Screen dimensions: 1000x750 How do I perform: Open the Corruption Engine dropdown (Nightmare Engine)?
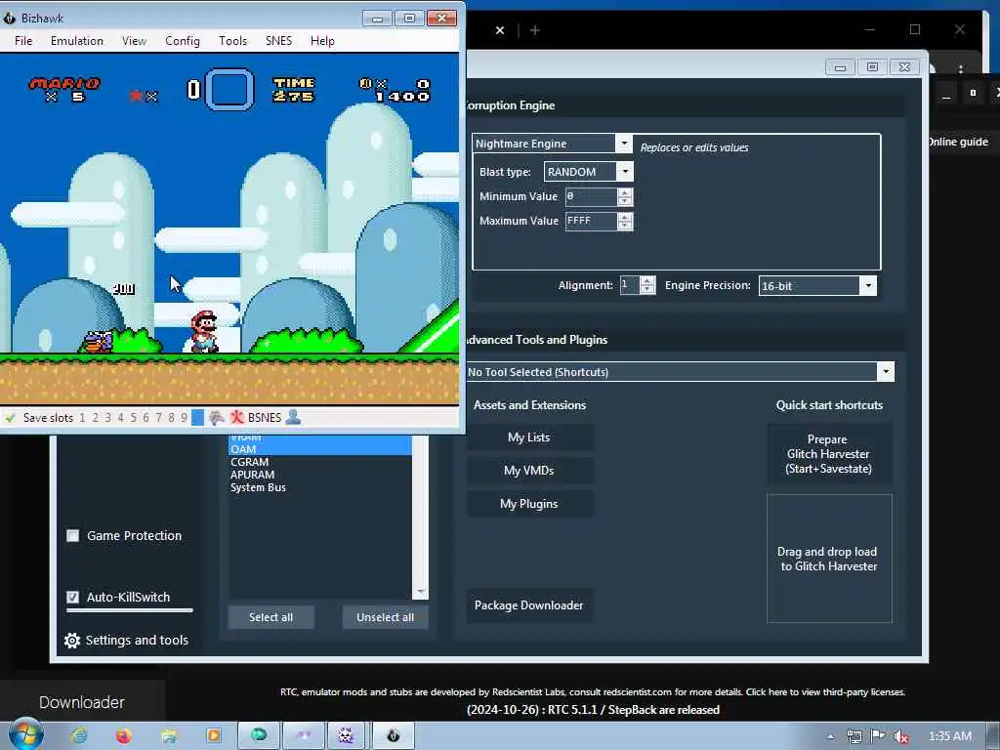[x=624, y=144]
